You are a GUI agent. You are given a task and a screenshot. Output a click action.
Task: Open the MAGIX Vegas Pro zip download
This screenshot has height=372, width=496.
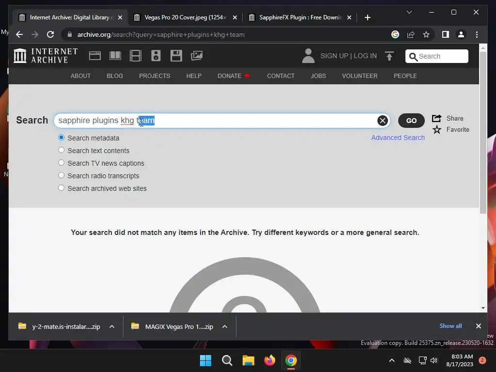pyautogui.click(x=172, y=326)
